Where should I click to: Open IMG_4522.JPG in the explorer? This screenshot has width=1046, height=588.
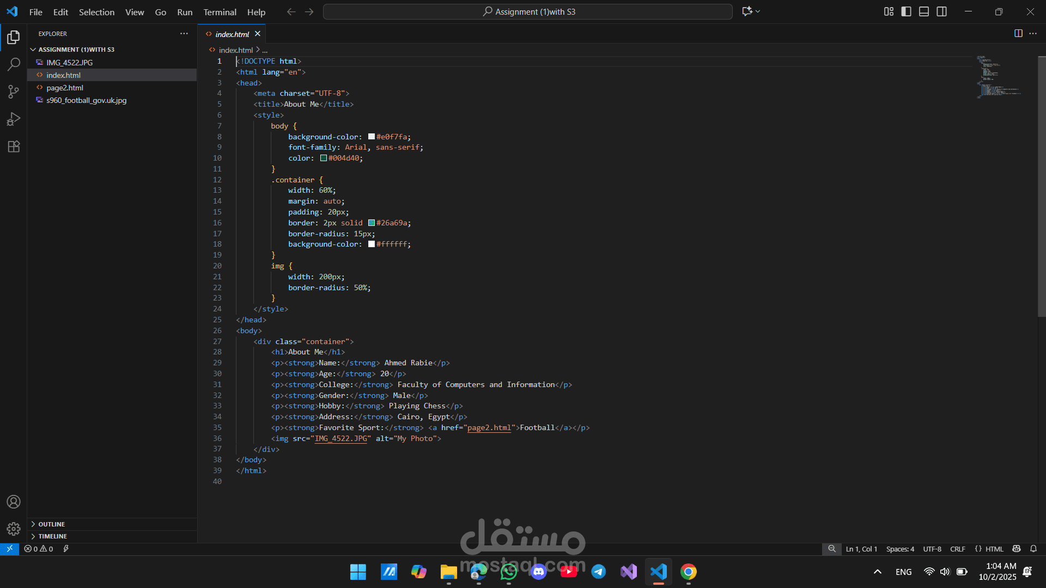pos(112,63)
